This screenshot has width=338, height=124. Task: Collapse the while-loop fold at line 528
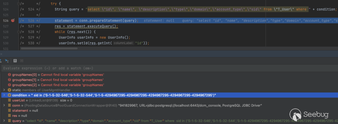pos(18,32)
